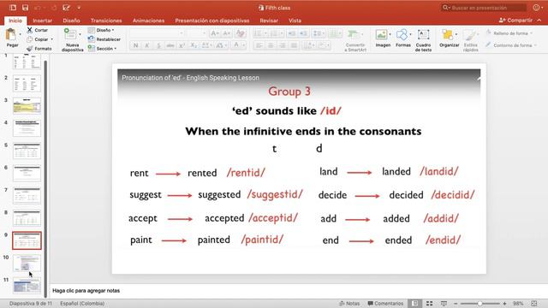Open the quick access toolbar customize arrow

(x=79, y=8)
